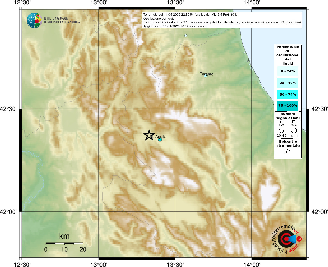Select the teal report circle at L'Aquila
The width and height of the screenshot is (328, 267).
(x=160, y=140)
